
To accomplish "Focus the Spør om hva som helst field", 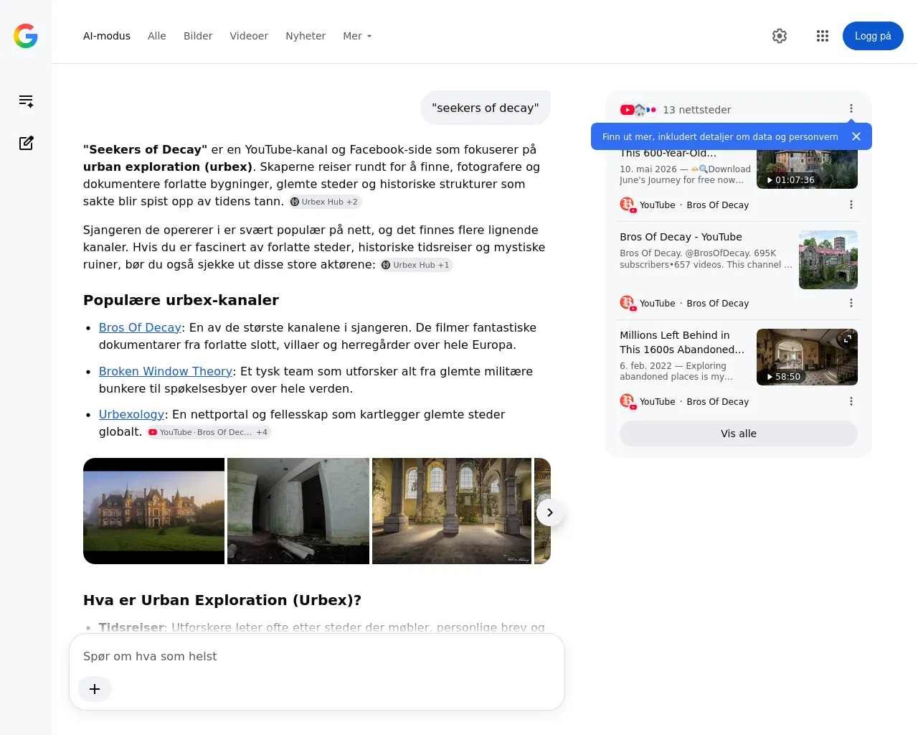I will (x=317, y=657).
